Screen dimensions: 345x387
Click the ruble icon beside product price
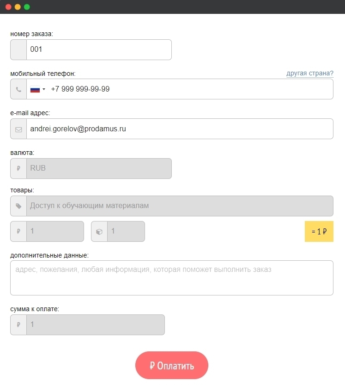18,232
